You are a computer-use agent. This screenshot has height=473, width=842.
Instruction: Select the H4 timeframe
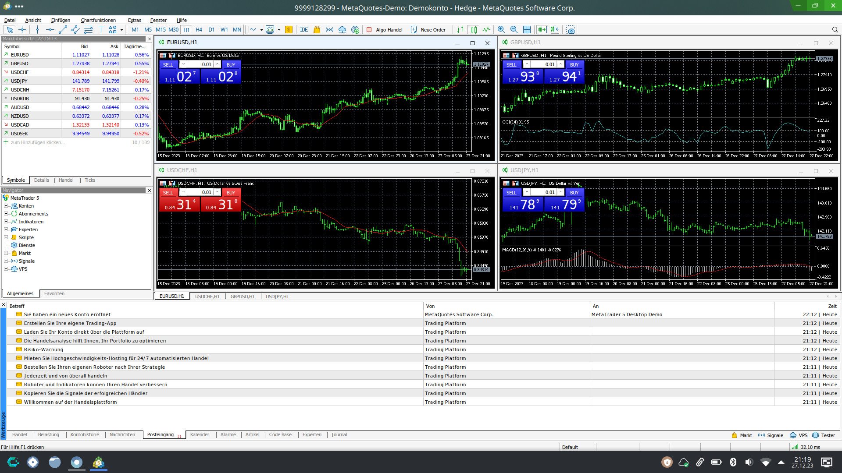(x=199, y=30)
